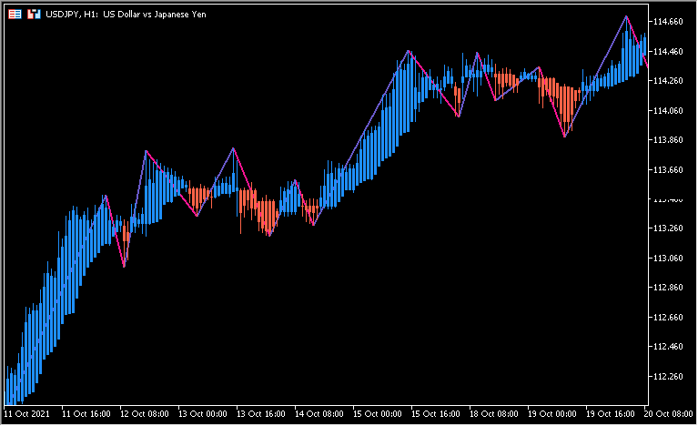Click the zigzag low point near 113.060
Screen dimensions: 698x426
pos(125,266)
